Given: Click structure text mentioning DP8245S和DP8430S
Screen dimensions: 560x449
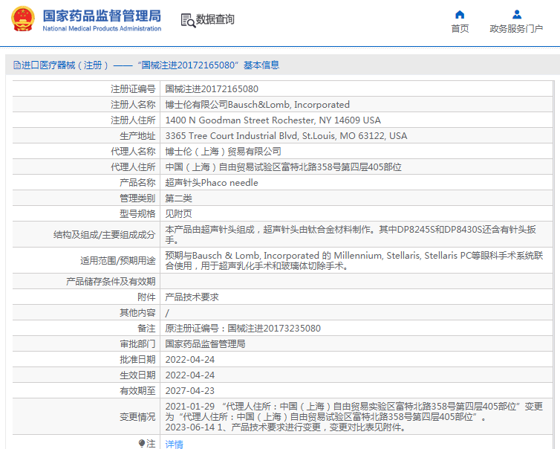Looking at the screenshot, I should 351,234.
